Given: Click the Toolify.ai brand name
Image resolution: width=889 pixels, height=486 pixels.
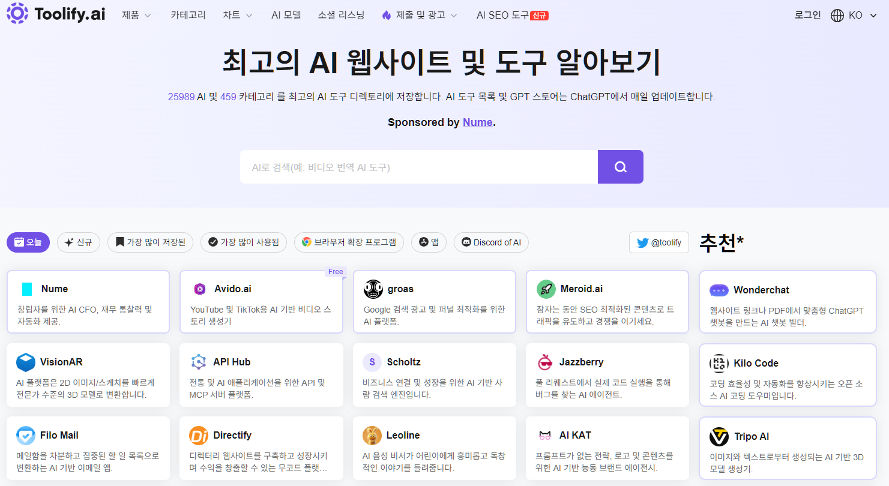Looking at the screenshot, I should point(70,14).
